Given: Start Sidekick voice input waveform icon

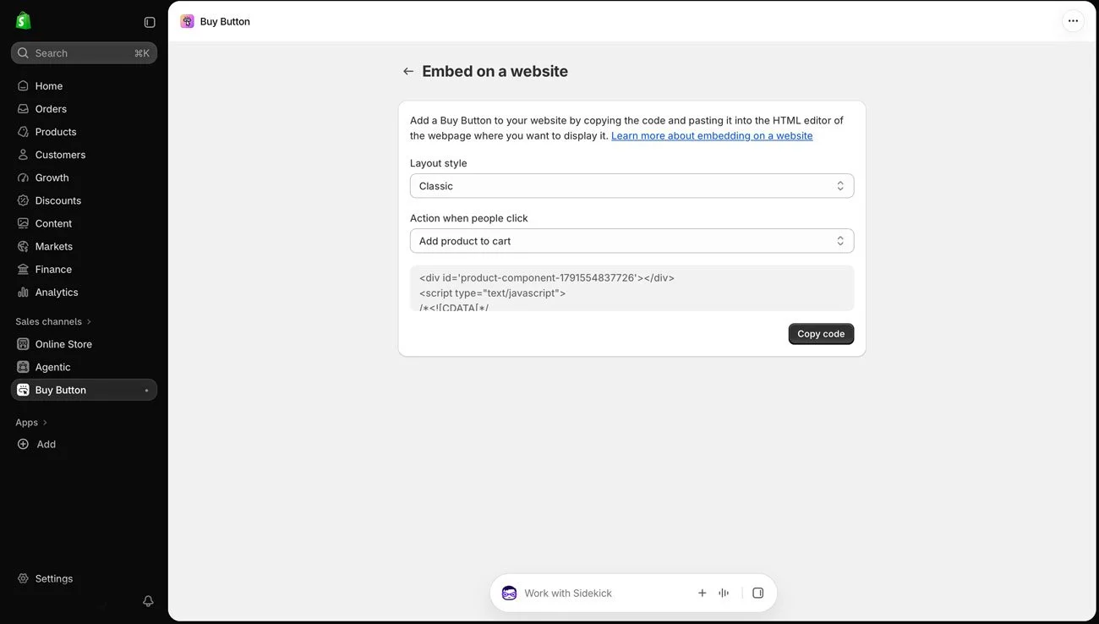Looking at the screenshot, I should 724,593.
